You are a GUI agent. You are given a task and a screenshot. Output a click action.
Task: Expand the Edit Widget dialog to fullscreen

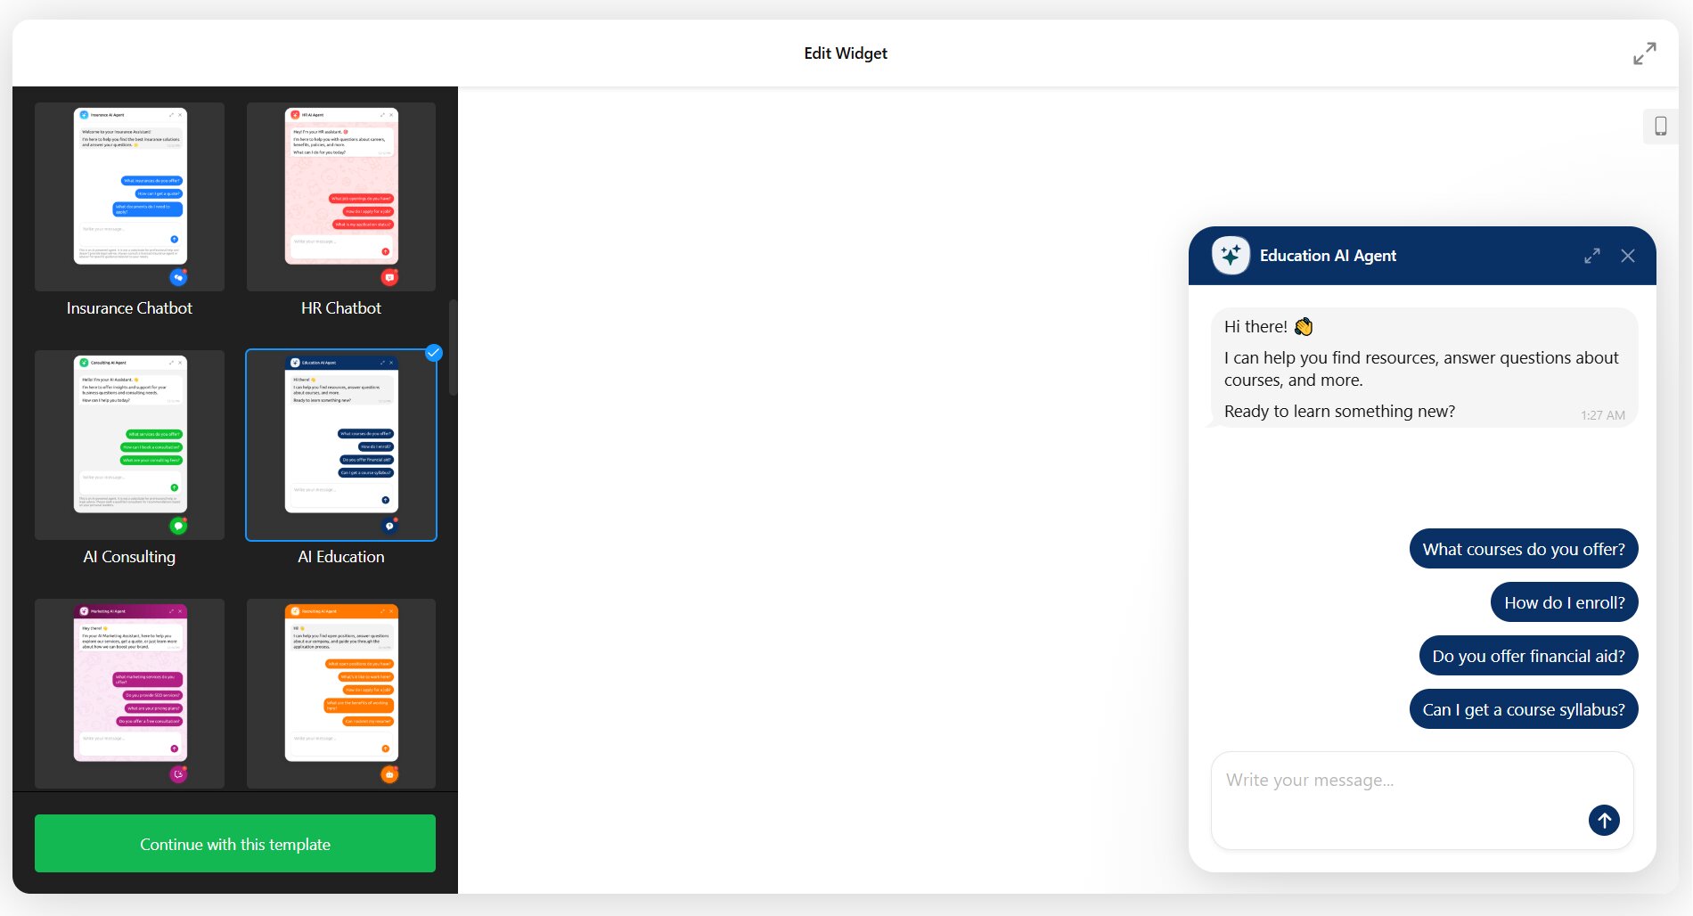coord(1644,53)
